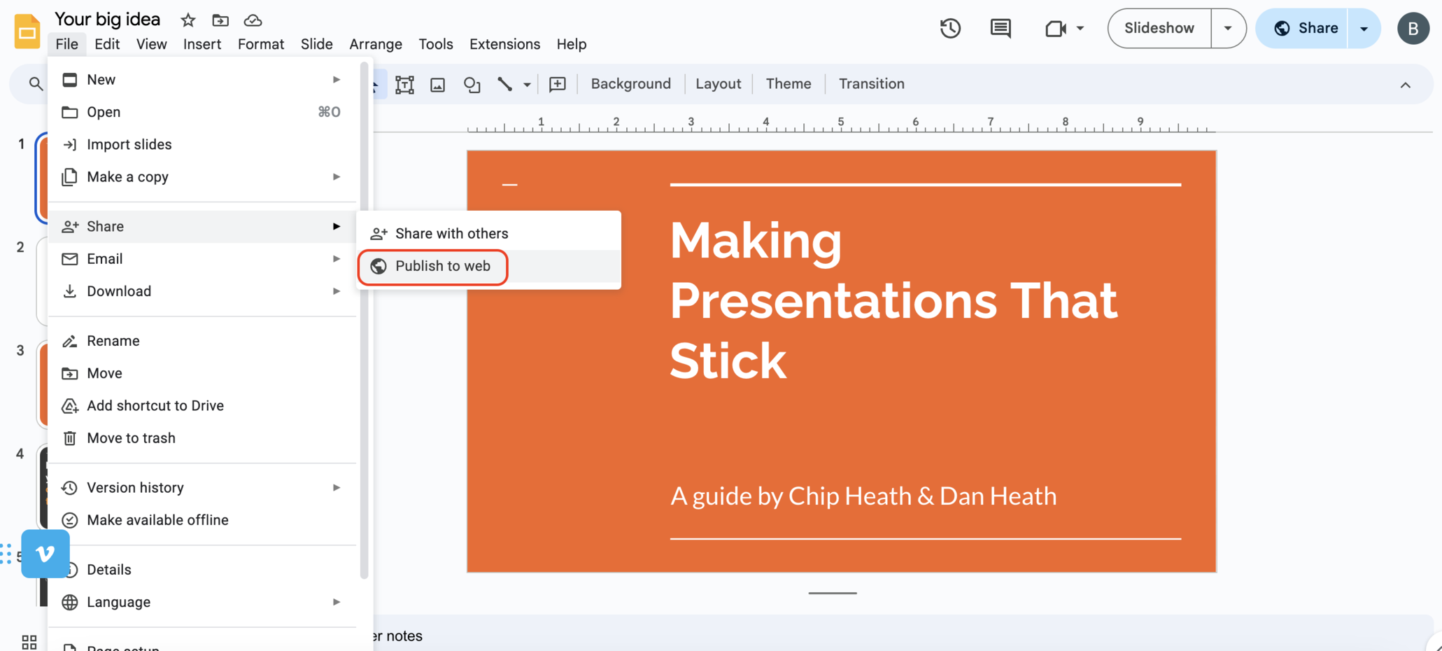
Task: Select Import slides in File menu
Action: 202,144
